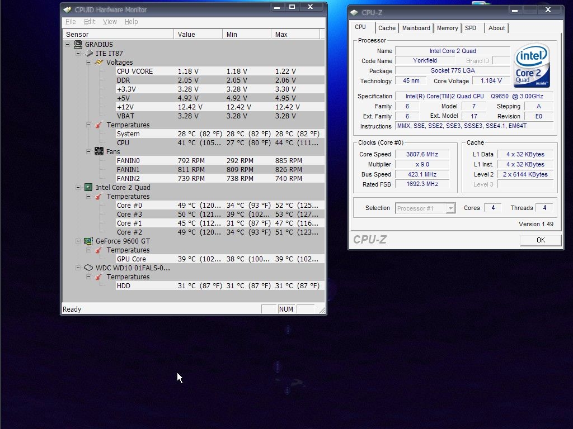
Task: Open the Help menu in Hardware Monitor
Action: tap(131, 22)
